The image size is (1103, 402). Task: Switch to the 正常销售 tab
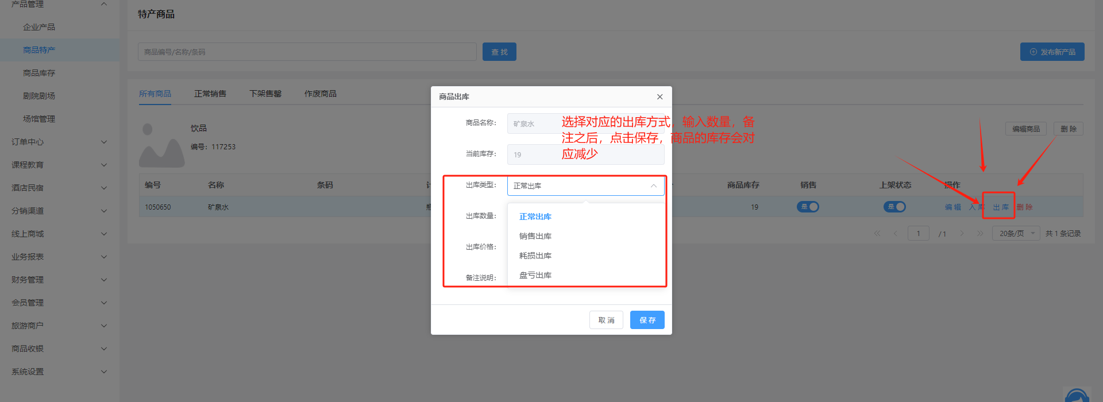click(x=210, y=94)
